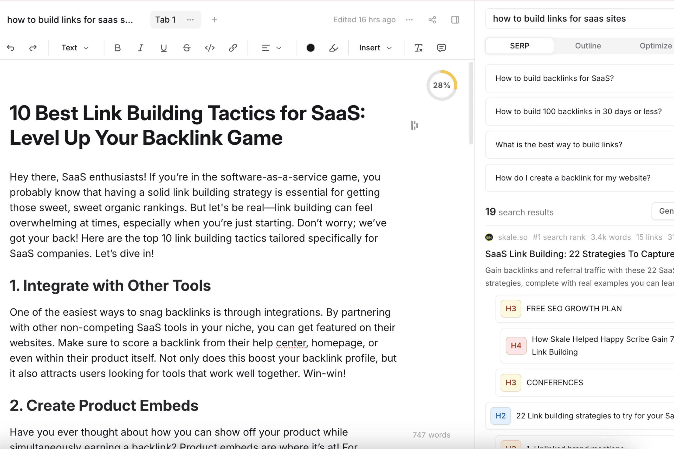Click the redo arrow icon
Screen dimensions: 674x449
pyautogui.click(x=33, y=48)
